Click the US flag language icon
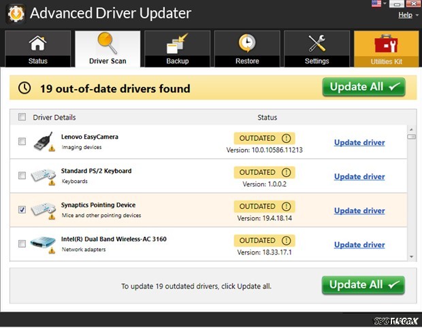Image resolution: width=422 pixels, height=328 pixels. click(x=376, y=3)
